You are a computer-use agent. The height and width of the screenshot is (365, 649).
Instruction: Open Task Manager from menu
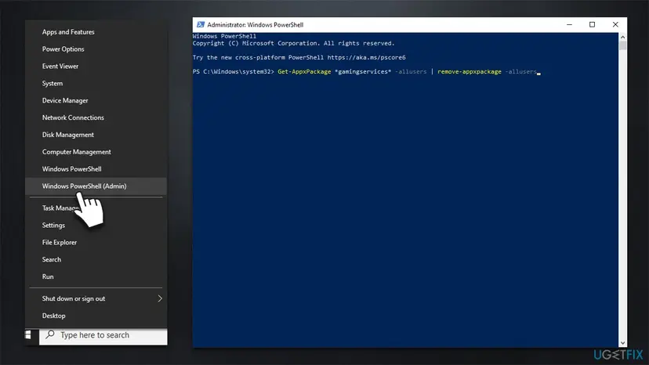click(96, 208)
